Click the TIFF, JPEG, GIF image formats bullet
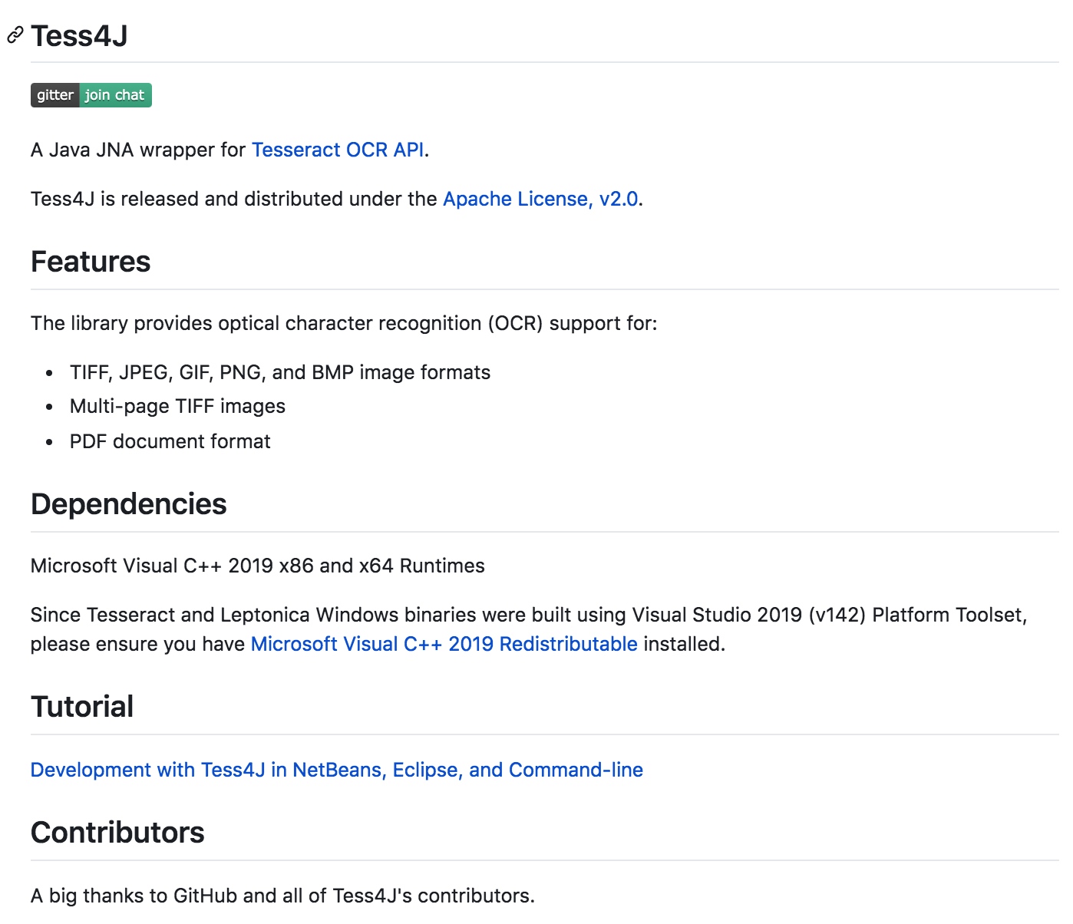 [x=279, y=372]
